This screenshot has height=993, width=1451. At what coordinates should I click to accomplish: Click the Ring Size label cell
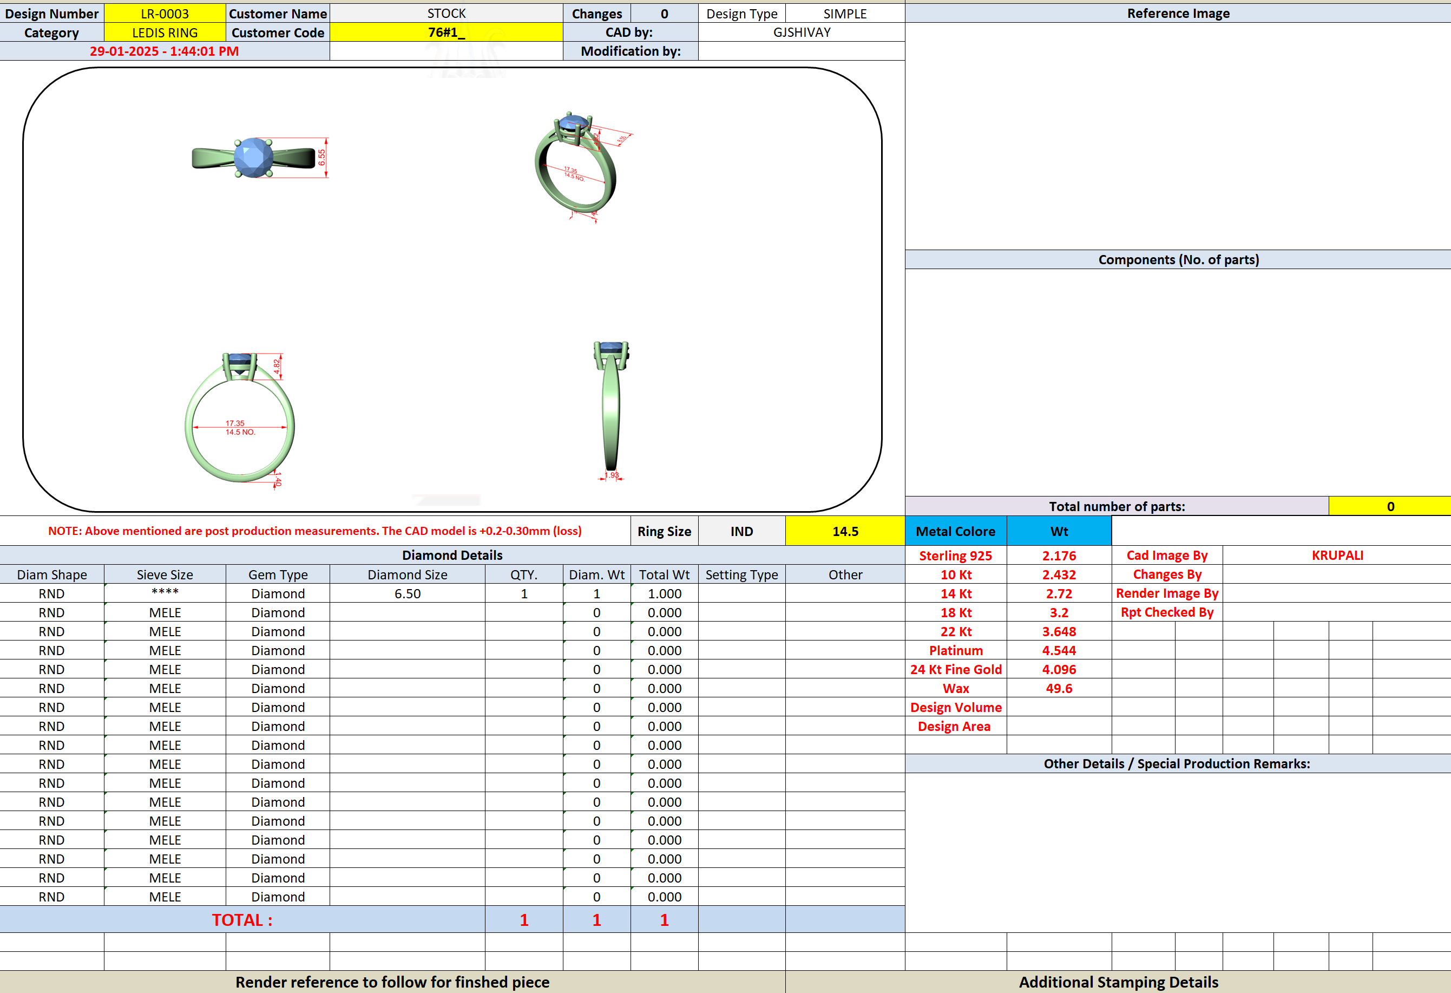(664, 532)
